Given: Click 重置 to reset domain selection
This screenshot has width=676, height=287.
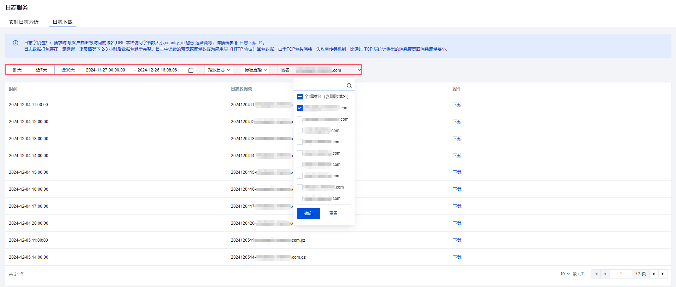Looking at the screenshot, I should (333, 213).
